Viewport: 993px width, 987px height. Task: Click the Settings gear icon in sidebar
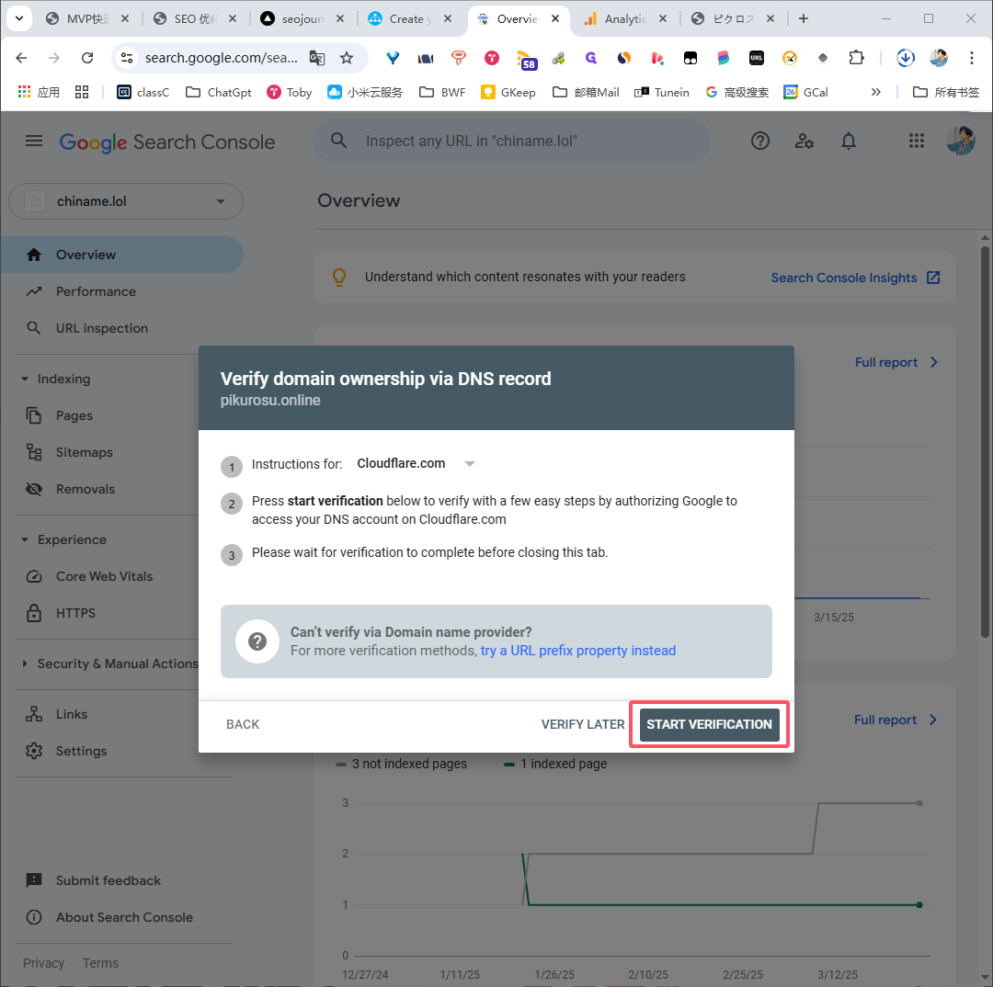tap(34, 751)
